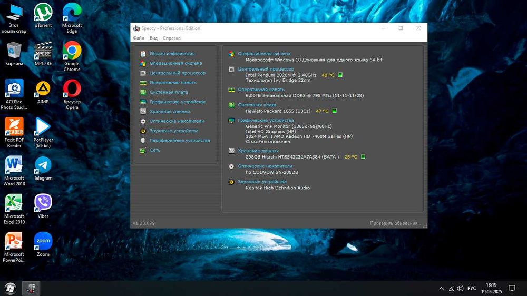This screenshot has width=527, height=296.
Task: Click the Системная плата heading in summary
Action: [x=257, y=105]
